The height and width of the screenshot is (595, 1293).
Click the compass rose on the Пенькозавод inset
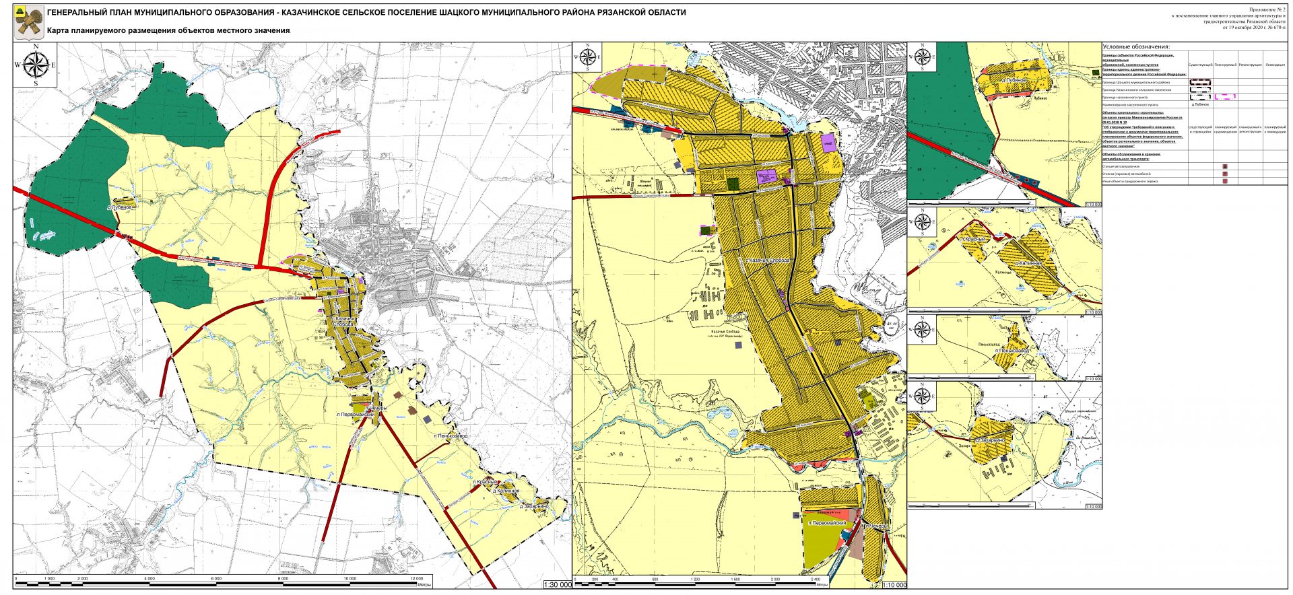coord(923,330)
